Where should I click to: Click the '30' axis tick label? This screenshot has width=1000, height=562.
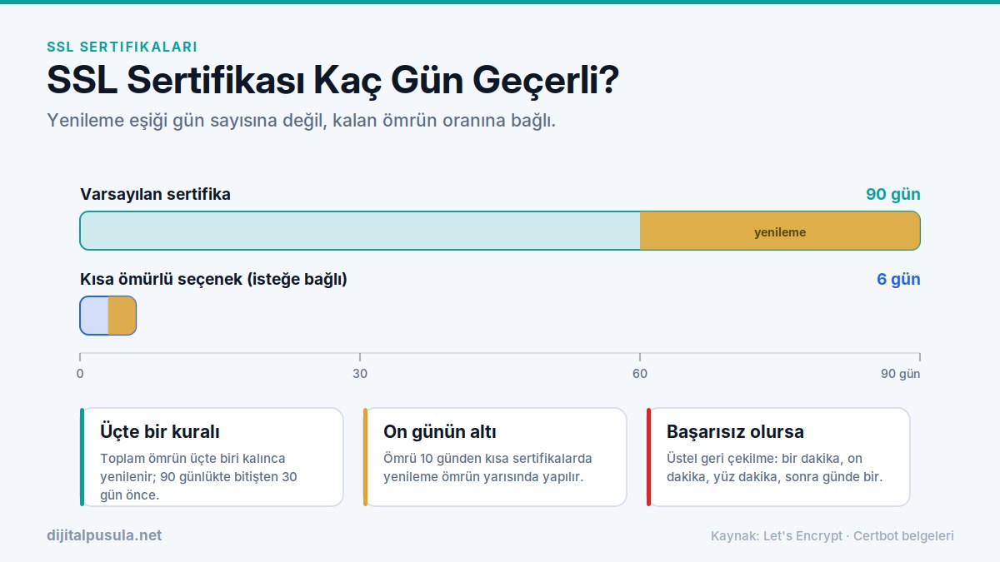360,374
